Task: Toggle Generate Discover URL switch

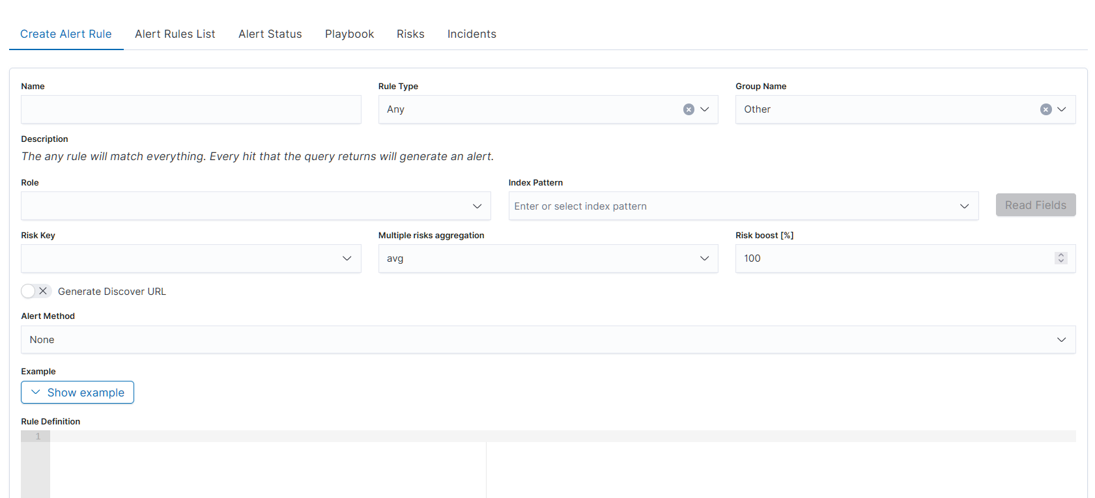Action: pos(36,291)
